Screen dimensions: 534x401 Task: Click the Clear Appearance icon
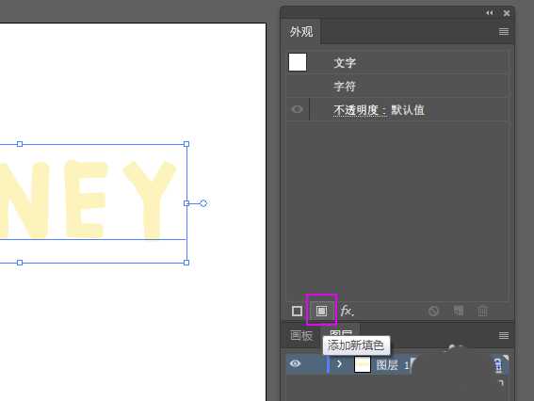click(x=433, y=311)
